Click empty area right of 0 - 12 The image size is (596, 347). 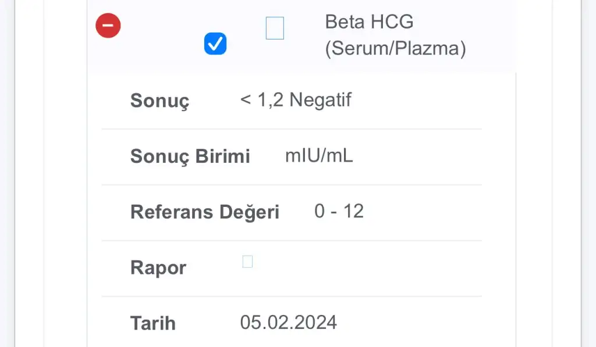(x=422, y=212)
